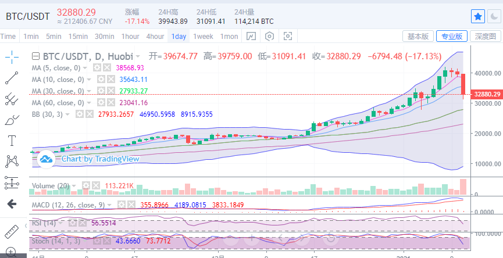The width and height of the screenshot is (503, 258).
Task: Select the long position measurement tool
Action: 12,182
